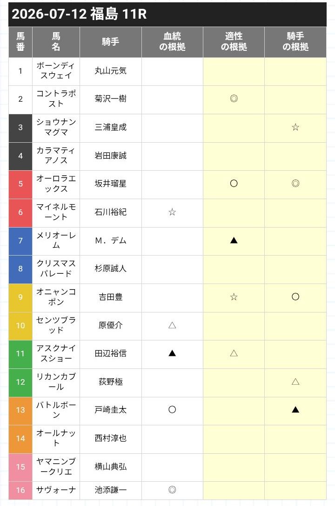
Task: Open jockey name 戸崎圭太
Action: [x=110, y=410]
